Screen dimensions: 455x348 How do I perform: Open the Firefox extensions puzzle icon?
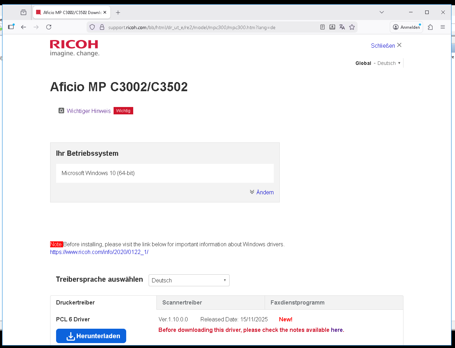point(430,27)
